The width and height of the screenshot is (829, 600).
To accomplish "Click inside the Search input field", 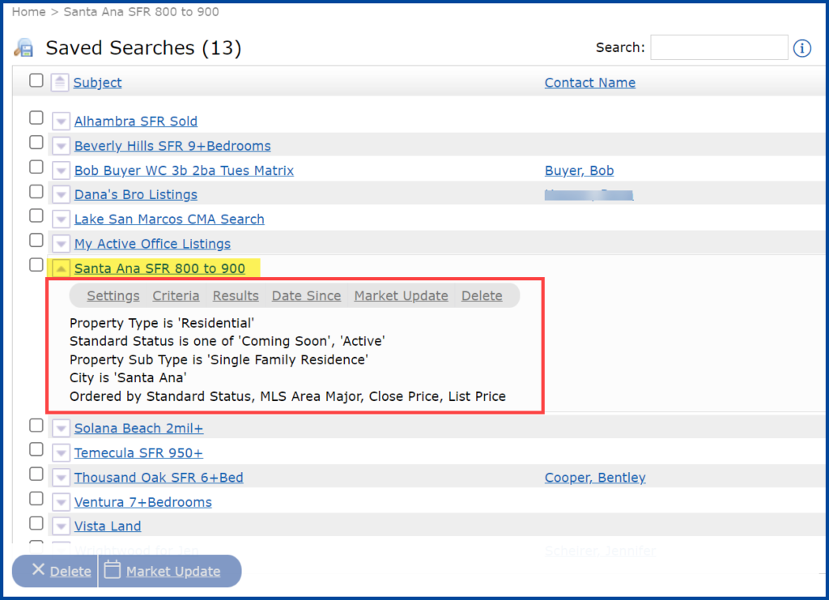I will (719, 47).
